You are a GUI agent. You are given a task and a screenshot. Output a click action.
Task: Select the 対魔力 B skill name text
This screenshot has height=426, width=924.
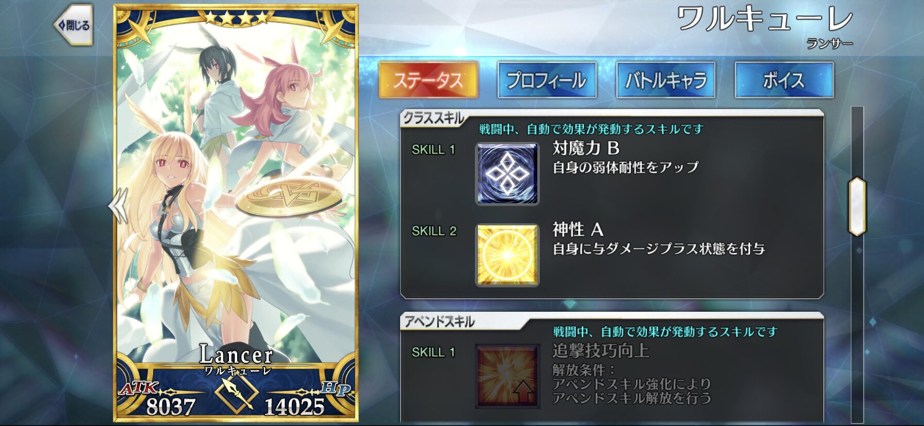(586, 148)
